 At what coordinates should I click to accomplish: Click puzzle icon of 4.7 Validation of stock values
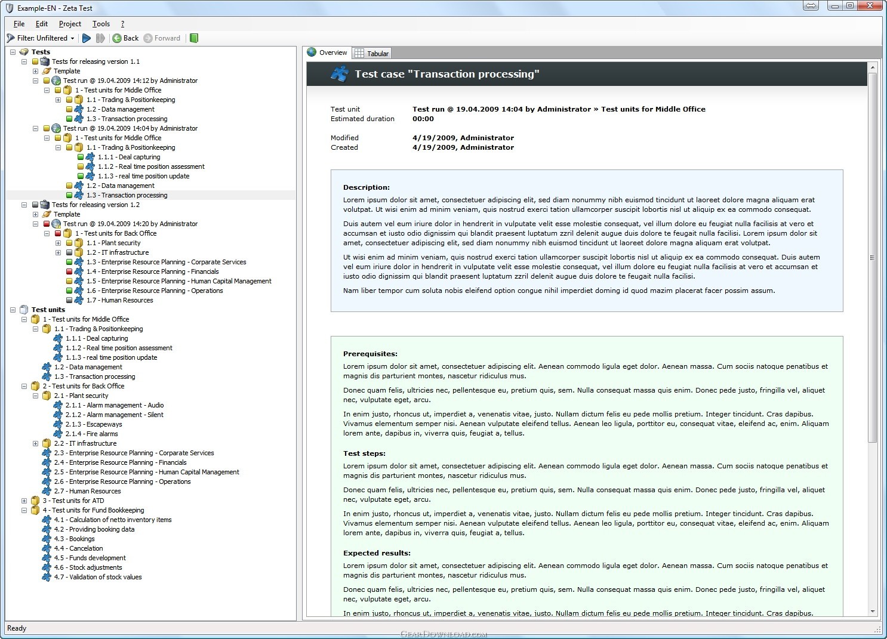coord(47,577)
